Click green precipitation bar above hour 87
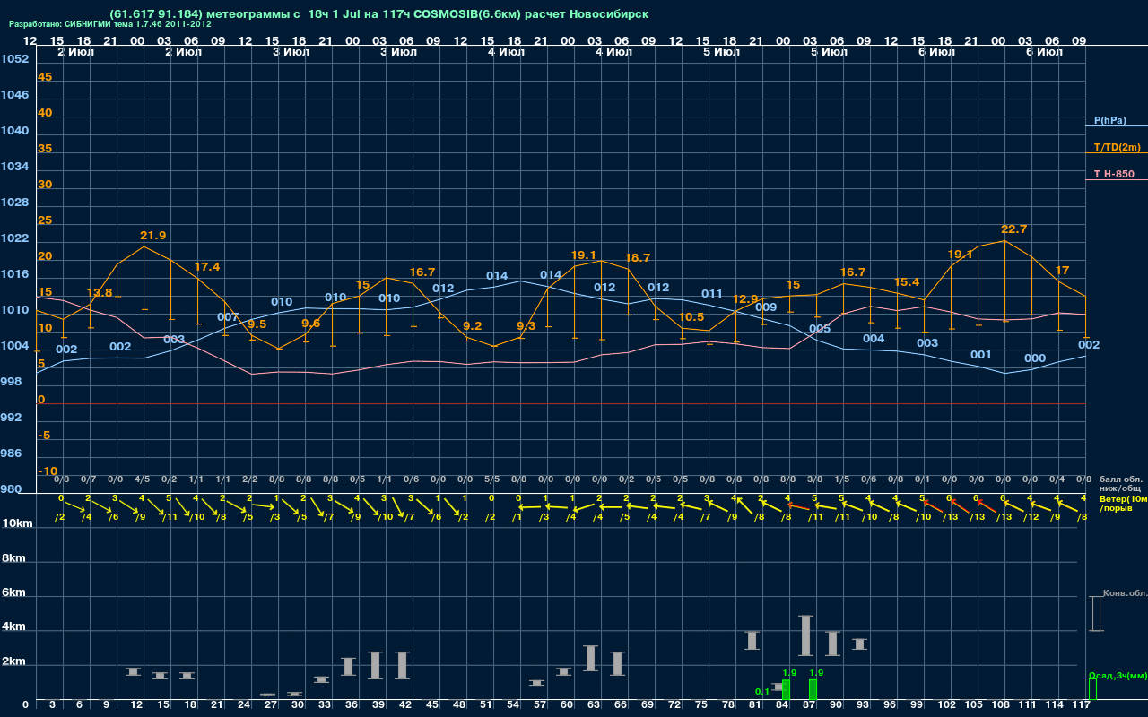 pos(813,690)
